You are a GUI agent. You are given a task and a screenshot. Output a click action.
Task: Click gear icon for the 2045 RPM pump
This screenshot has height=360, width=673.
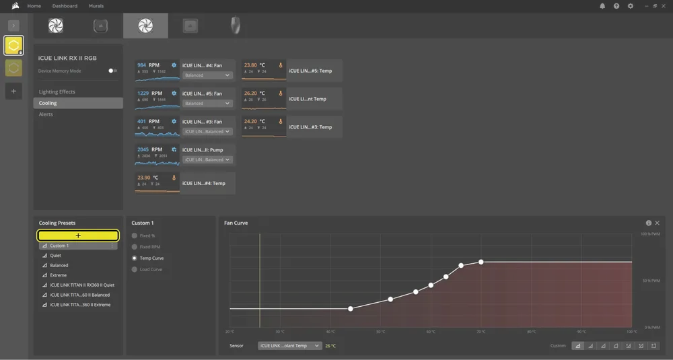coord(174,149)
